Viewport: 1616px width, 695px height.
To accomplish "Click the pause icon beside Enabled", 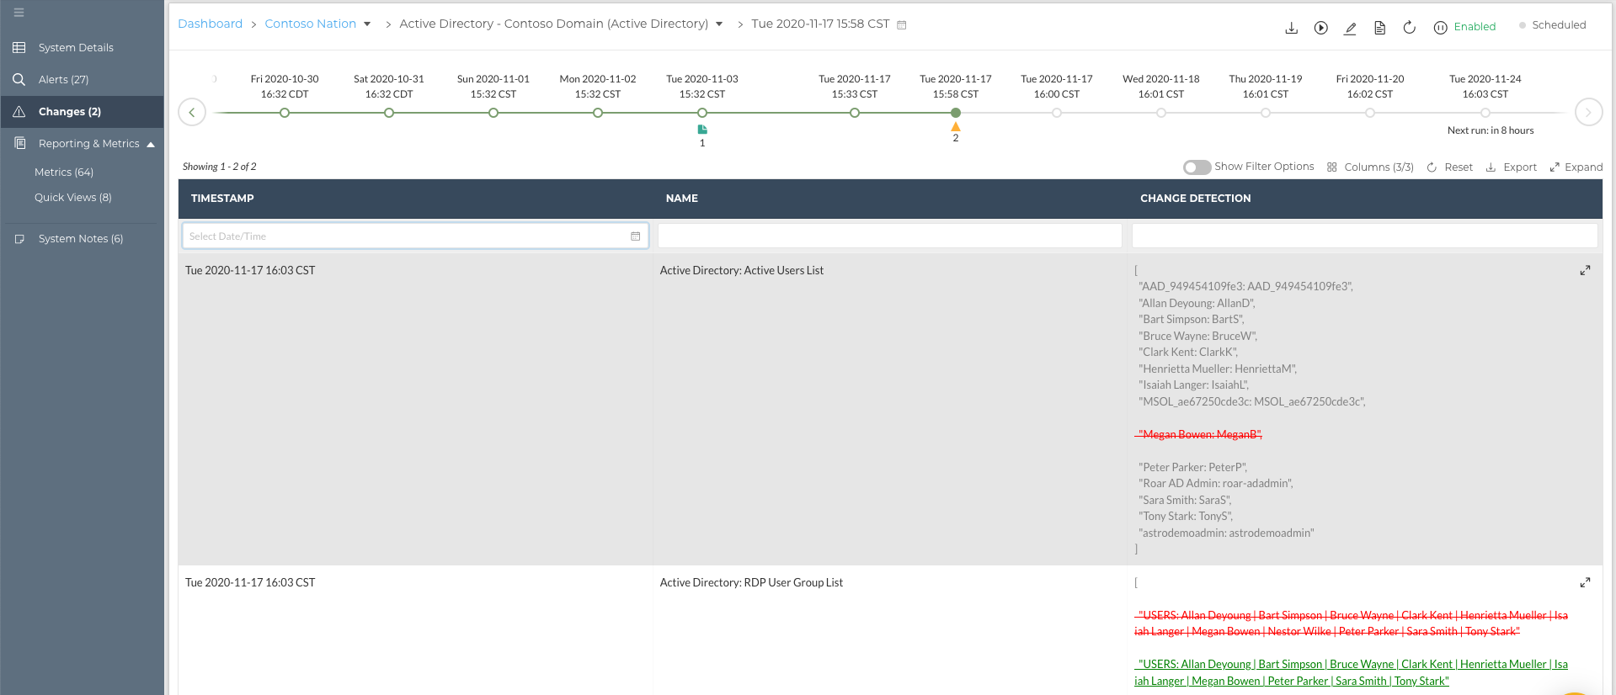I will [1440, 28].
